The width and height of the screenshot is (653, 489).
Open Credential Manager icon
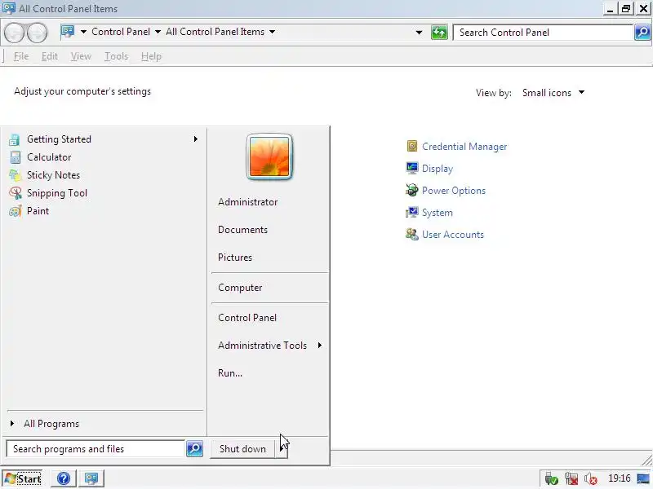pyautogui.click(x=412, y=146)
